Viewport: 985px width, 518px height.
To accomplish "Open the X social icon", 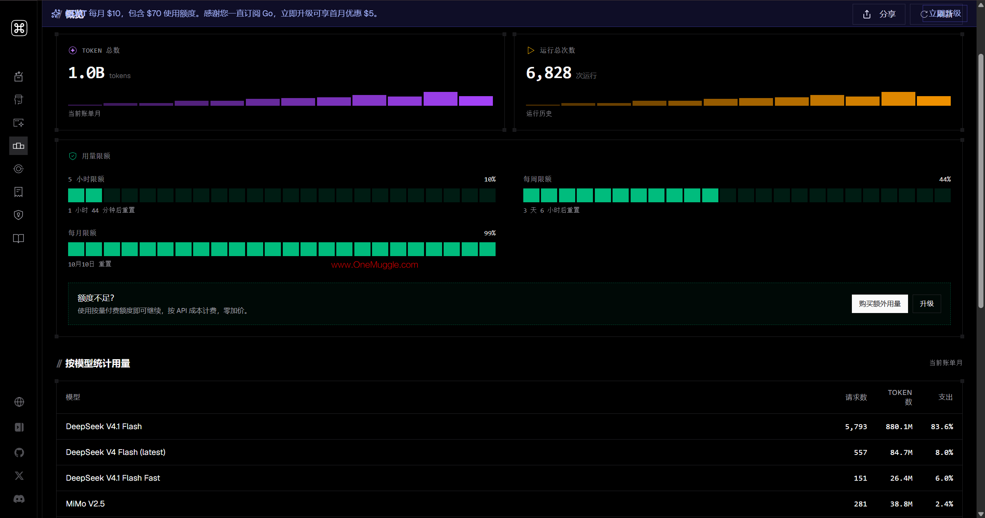I will (x=19, y=476).
